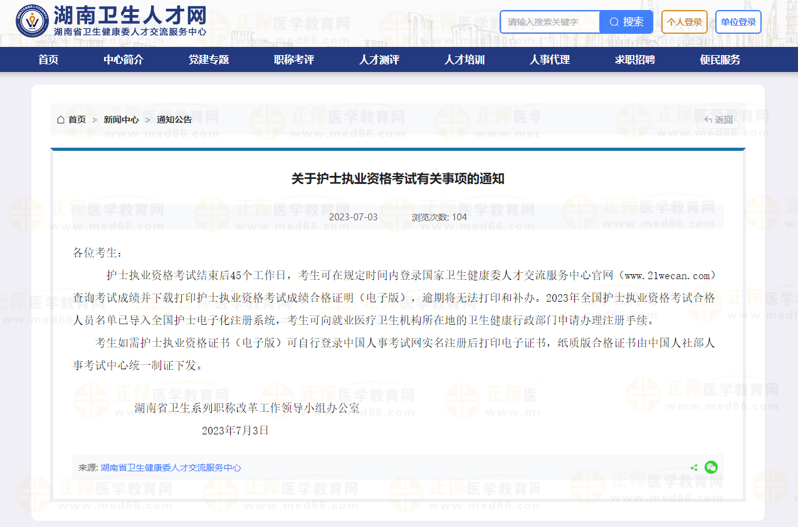Click the search keyword input field
This screenshot has width=798, height=527.
coord(550,22)
